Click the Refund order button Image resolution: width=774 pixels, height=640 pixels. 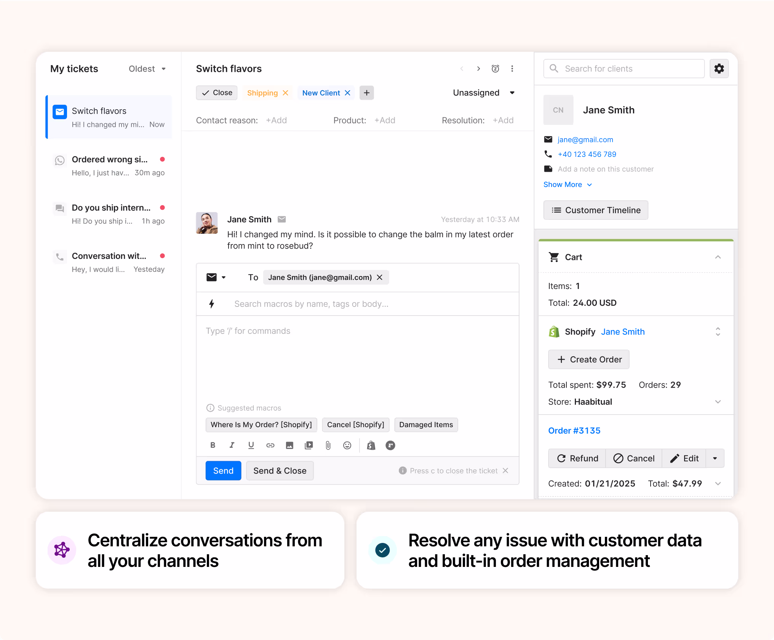(x=577, y=458)
